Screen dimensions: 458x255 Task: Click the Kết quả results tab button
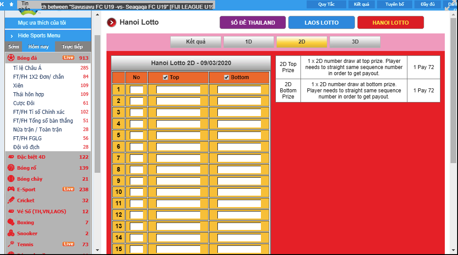tap(196, 42)
